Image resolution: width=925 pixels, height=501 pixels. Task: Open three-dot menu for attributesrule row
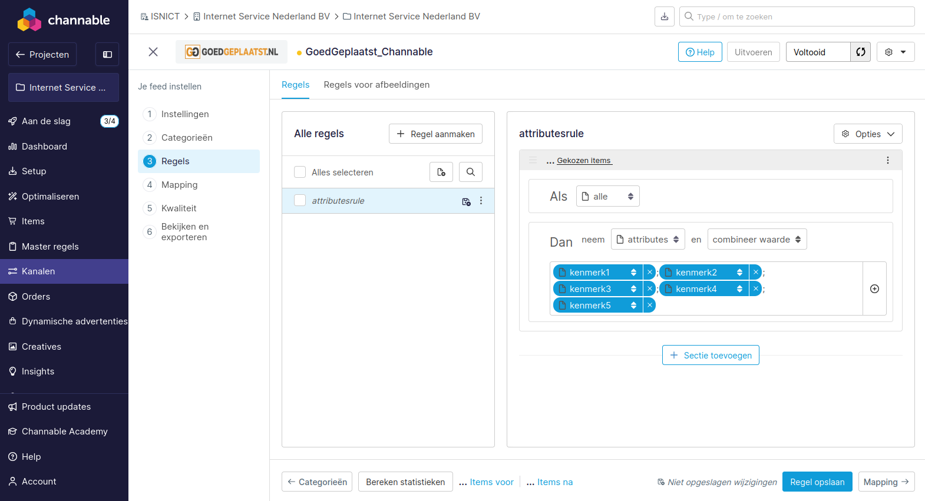(481, 201)
